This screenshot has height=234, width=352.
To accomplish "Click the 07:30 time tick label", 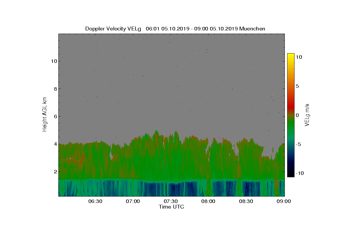I will coord(171,202).
